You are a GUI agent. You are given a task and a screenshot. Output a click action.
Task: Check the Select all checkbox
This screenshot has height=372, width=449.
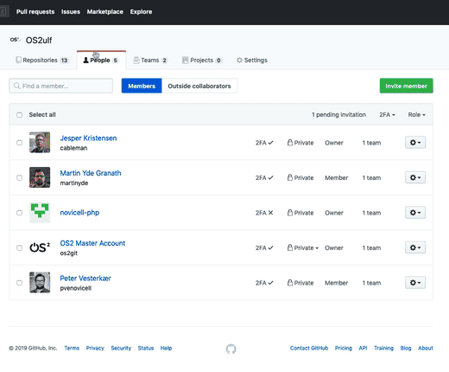point(19,115)
